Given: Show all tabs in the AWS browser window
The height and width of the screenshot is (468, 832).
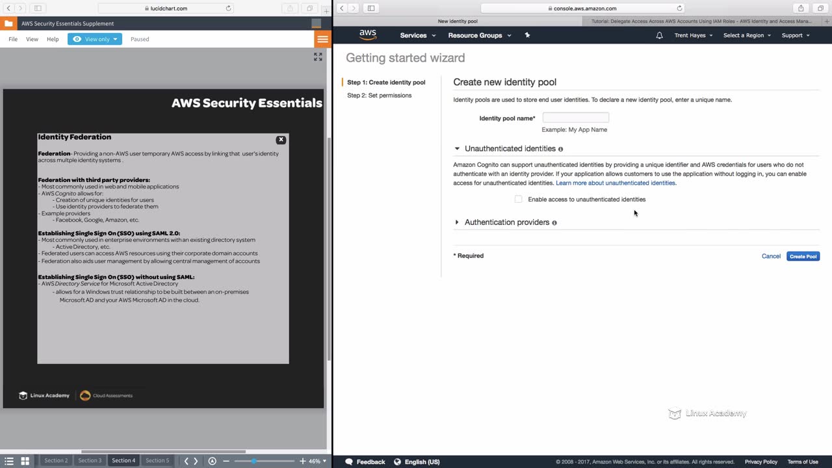Looking at the screenshot, I should click(x=820, y=8).
